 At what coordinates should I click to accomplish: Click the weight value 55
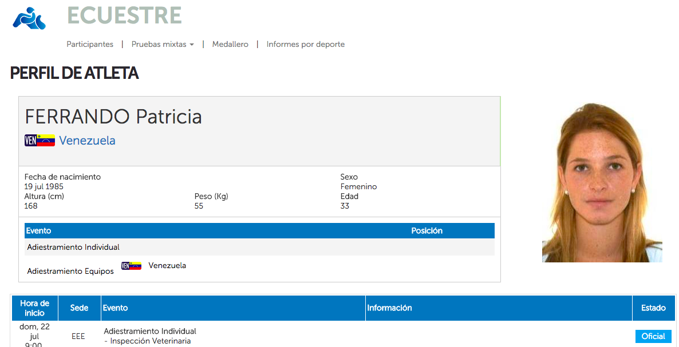point(199,206)
